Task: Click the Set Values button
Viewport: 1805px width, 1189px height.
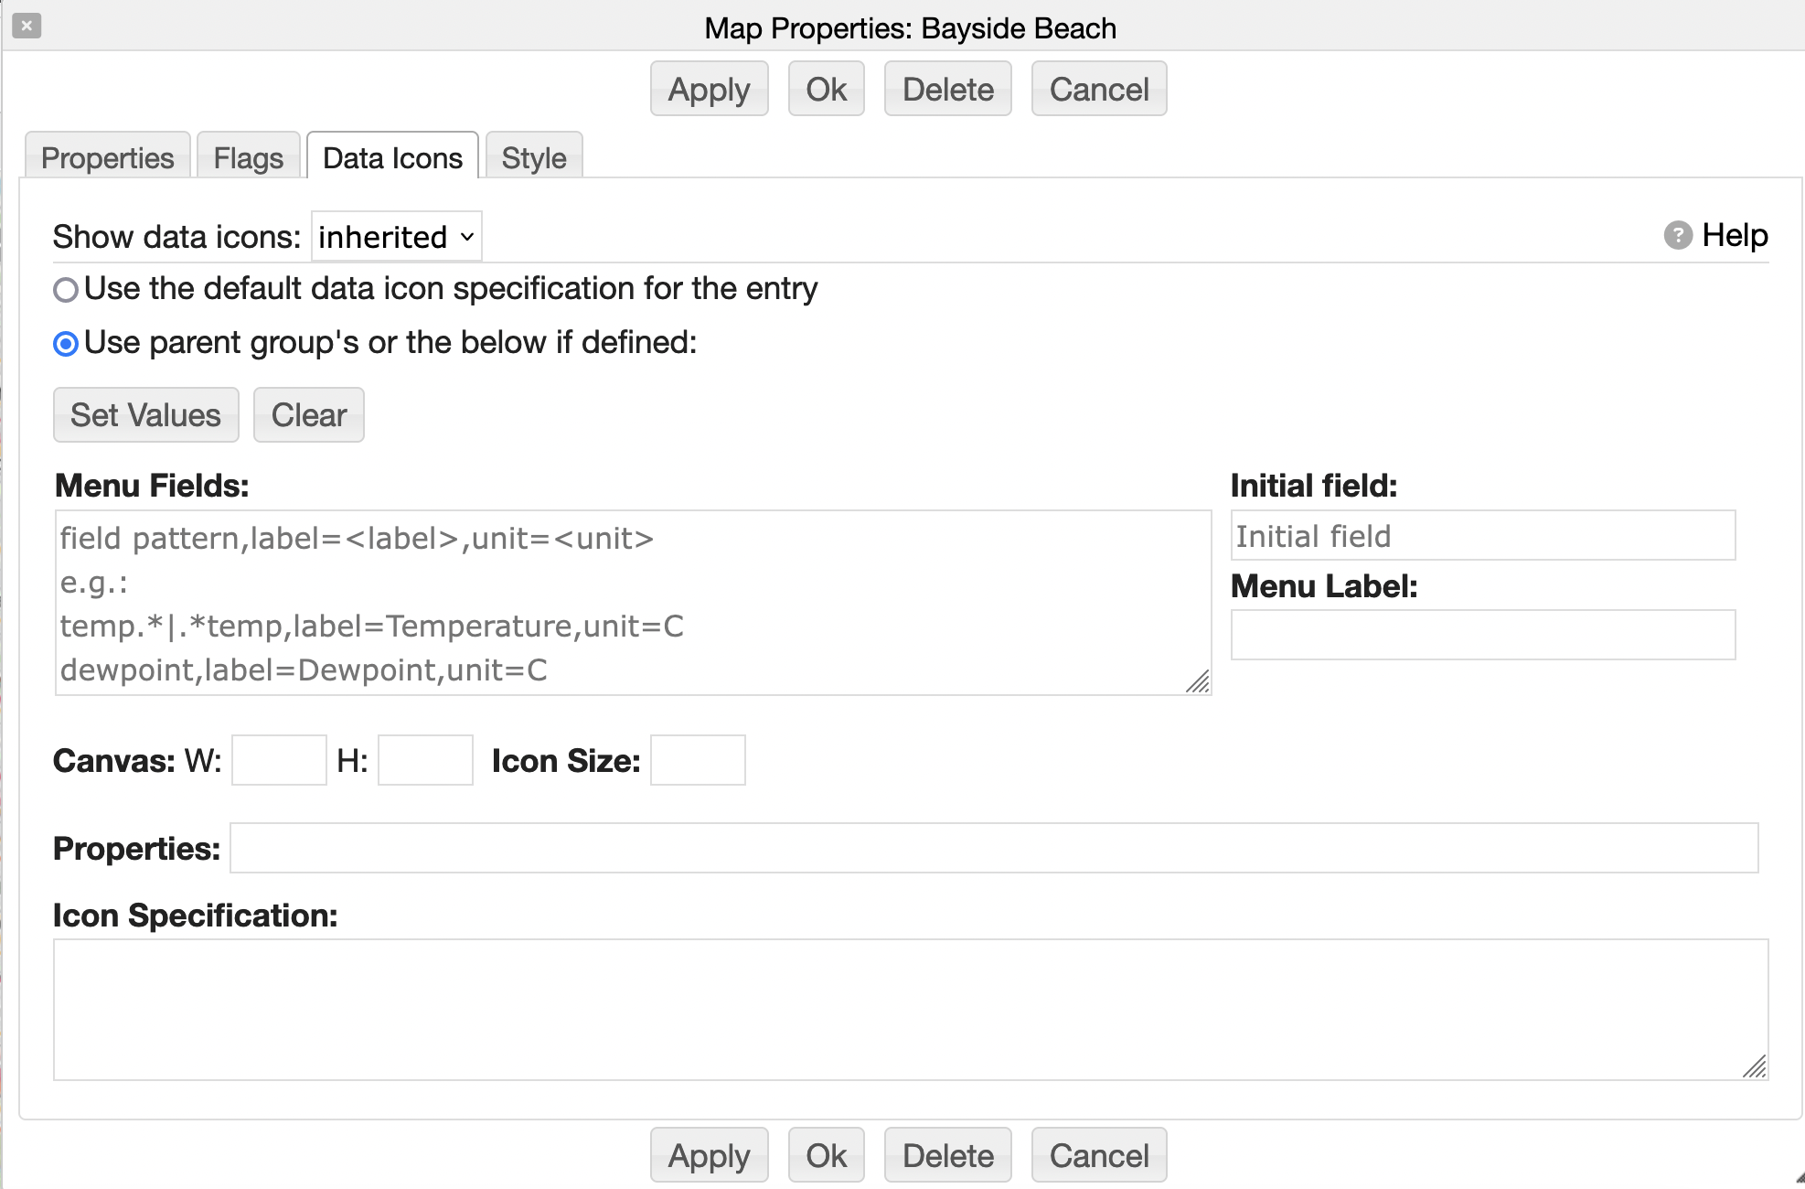Action: [x=145, y=415]
